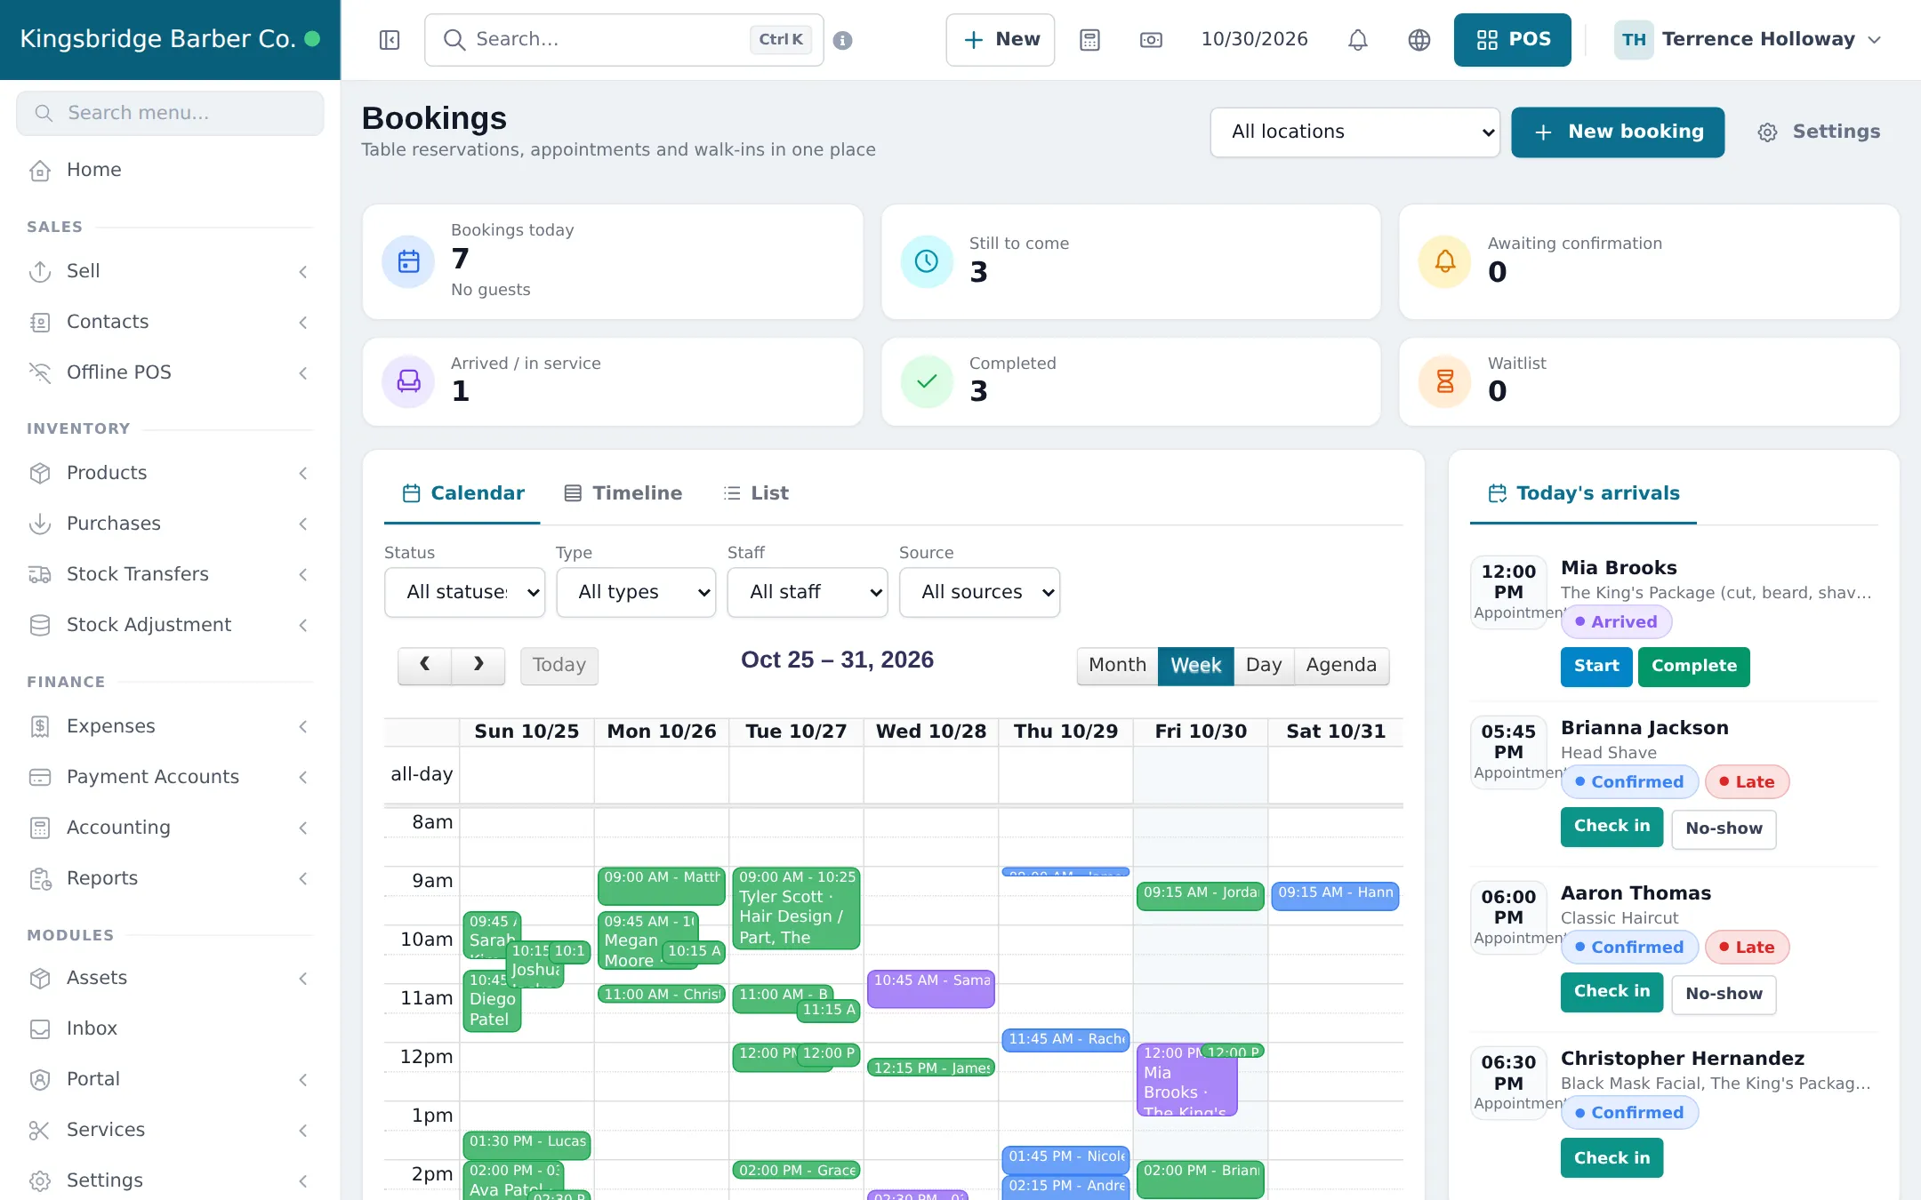The image size is (1921, 1200).
Task: Open notifications bell icon
Action: 1357,40
